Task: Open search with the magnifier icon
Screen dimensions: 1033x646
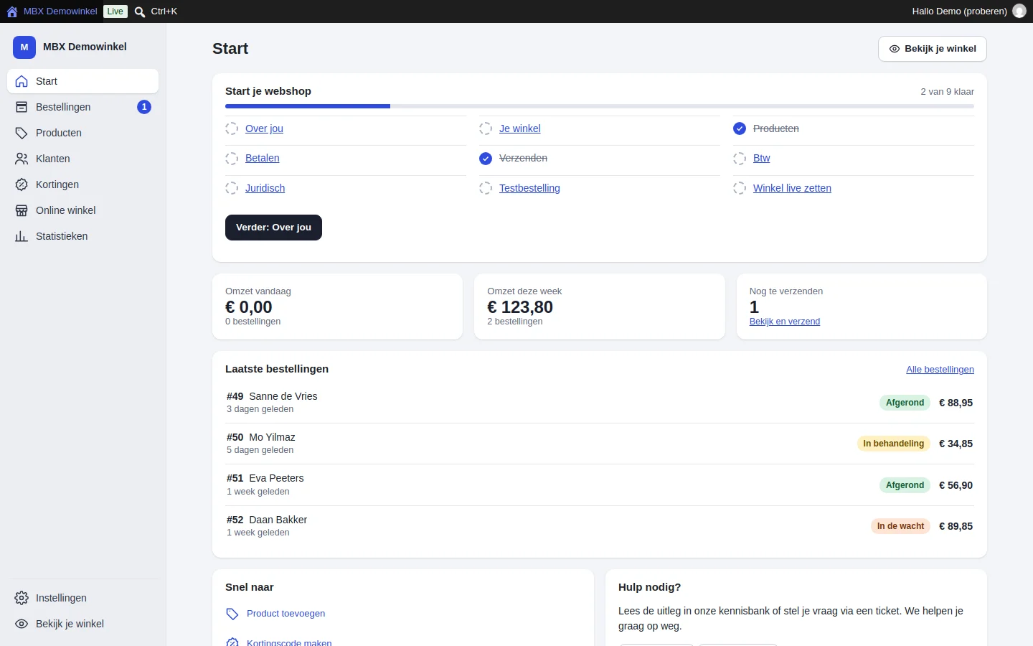Action: click(x=140, y=11)
